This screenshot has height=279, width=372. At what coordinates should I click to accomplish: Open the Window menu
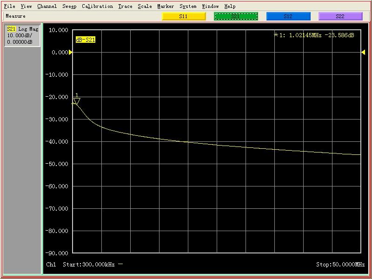point(210,6)
